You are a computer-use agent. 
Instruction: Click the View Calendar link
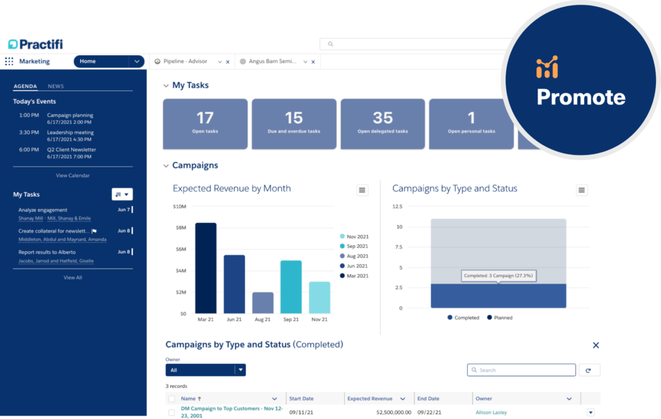click(x=72, y=176)
